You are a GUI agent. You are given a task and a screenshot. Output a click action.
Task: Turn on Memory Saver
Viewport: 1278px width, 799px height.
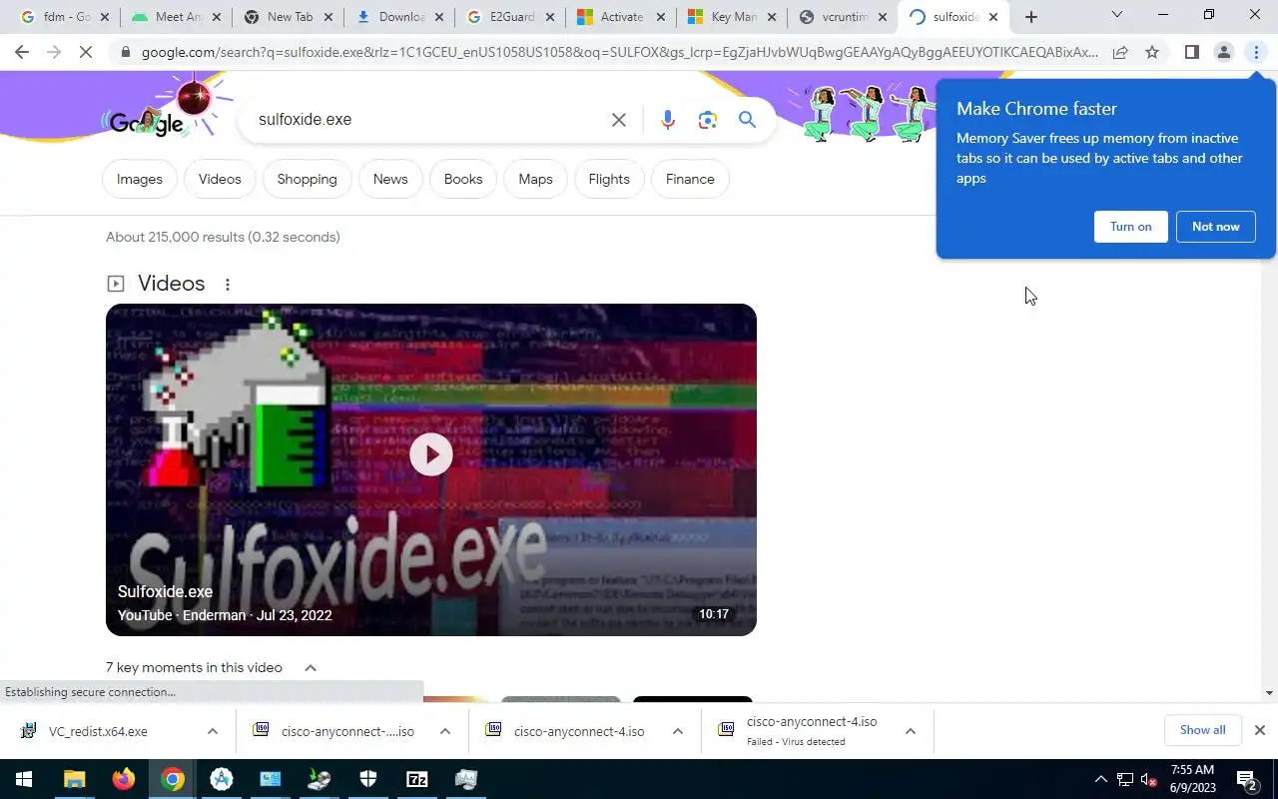pos(1130,227)
